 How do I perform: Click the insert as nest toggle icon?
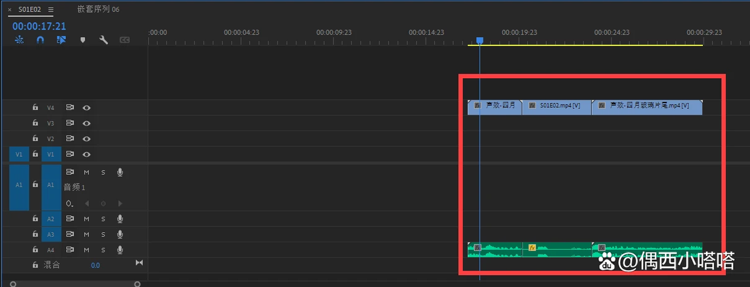click(19, 40)
